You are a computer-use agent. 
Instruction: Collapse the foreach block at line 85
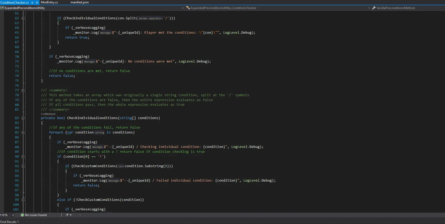pyautogui.click(x=23, y=132)
